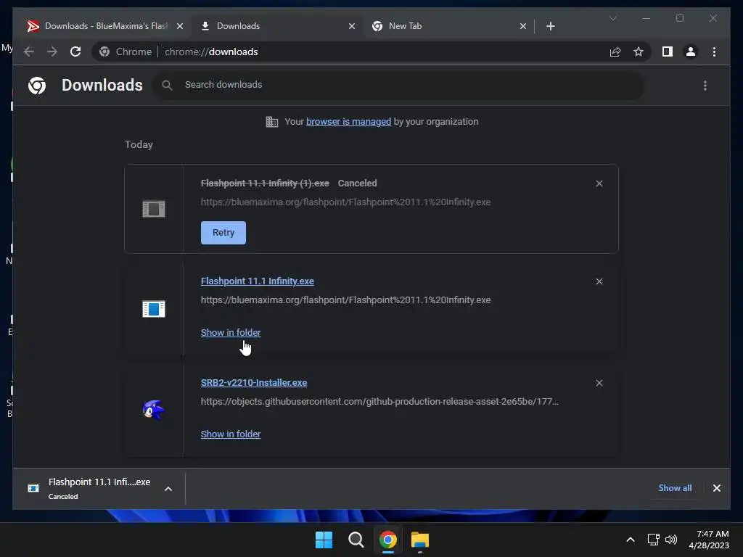Remove canceled Flashpoint (1).exe from list
This screenshot has height=557, width=743.
(599, 183)
